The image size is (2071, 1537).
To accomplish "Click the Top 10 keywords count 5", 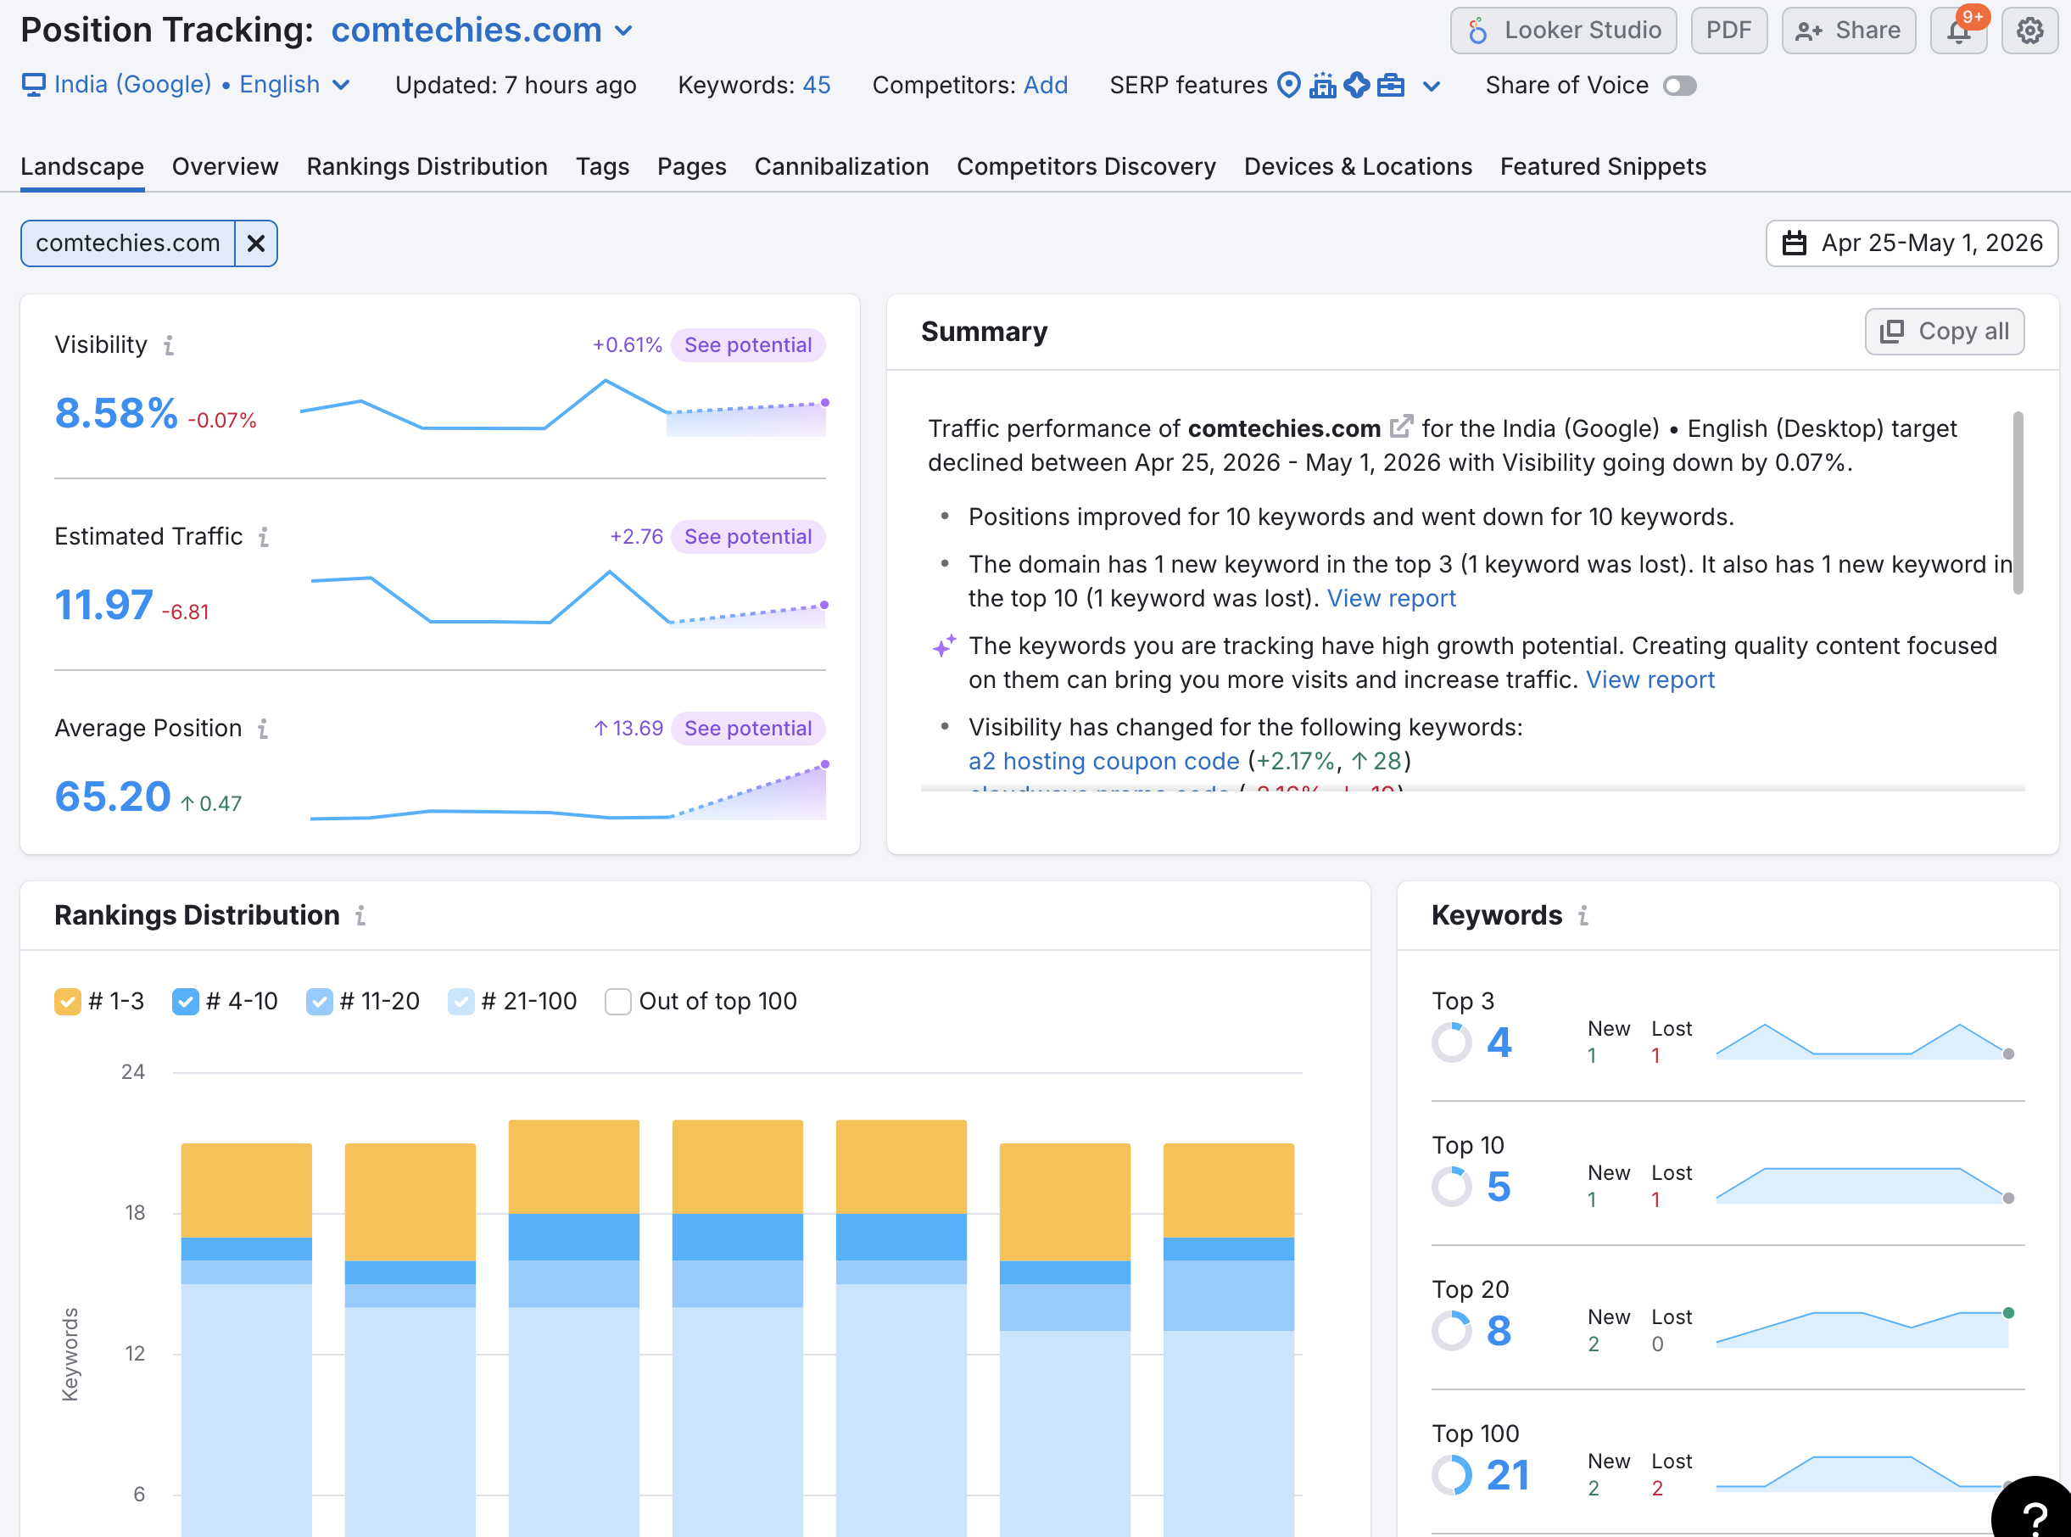I will click(x=1499, y=1186).
